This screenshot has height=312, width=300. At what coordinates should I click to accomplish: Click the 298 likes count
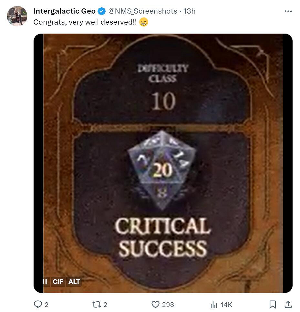coord(168,305)
